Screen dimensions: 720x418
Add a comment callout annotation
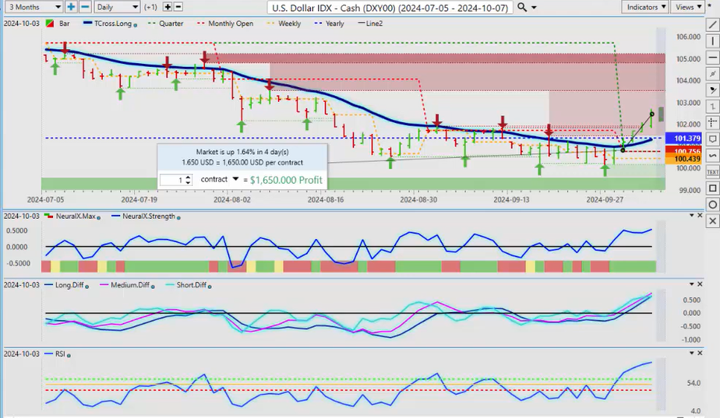click(713, 139)
